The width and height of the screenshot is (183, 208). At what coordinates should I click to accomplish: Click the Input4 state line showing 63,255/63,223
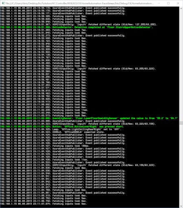[78, 69]
